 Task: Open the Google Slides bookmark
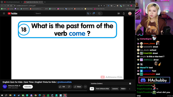pyautogui.click(x=89, y=9)
